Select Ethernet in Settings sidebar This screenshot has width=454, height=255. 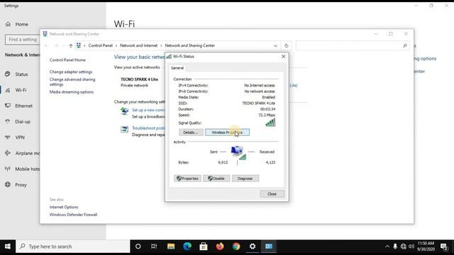20,106
